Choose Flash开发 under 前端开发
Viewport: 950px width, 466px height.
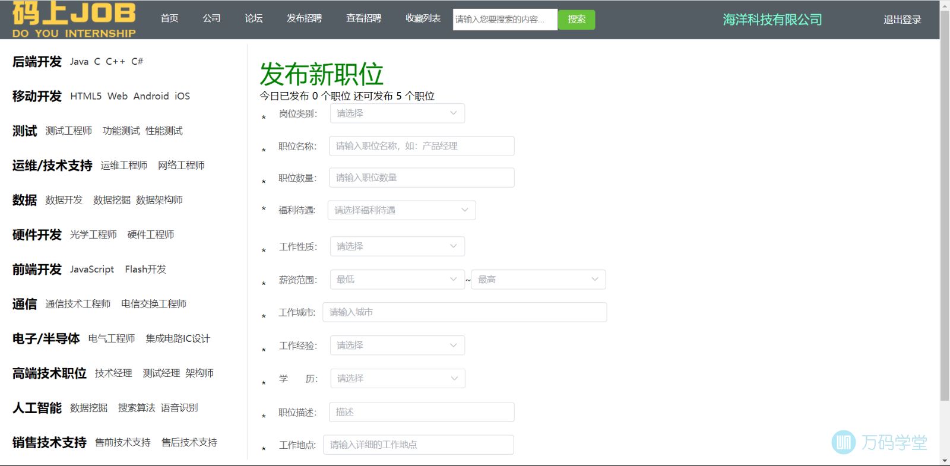145,270
